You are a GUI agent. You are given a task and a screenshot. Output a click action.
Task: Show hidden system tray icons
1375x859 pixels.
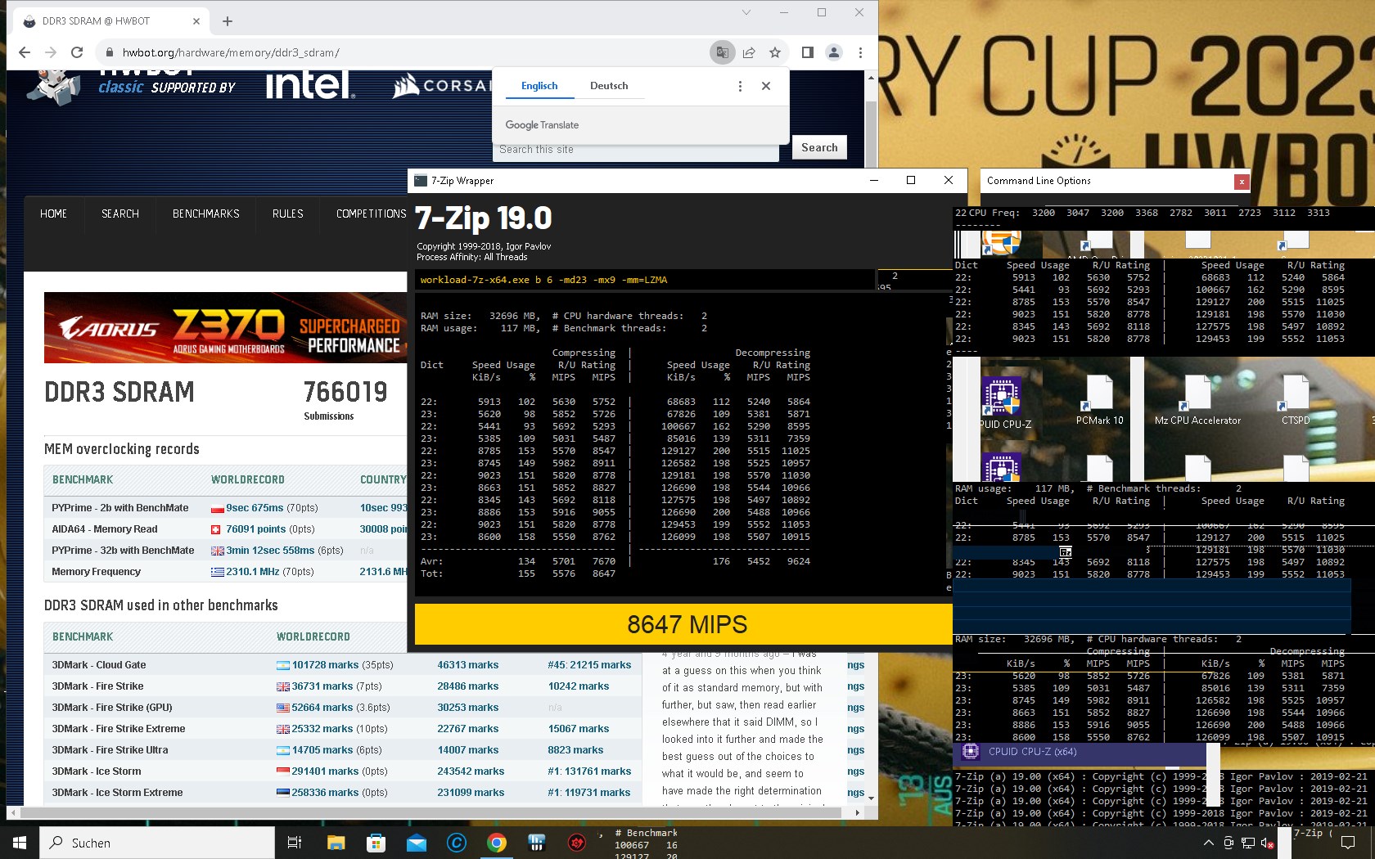1208,843
